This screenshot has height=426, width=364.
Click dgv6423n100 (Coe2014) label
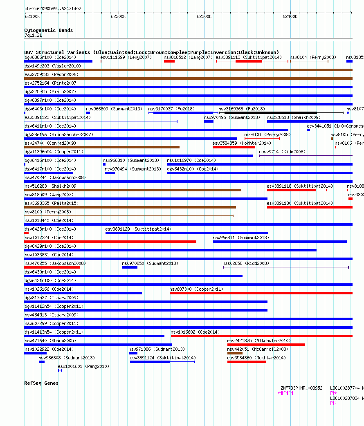(x=50, y=229)
